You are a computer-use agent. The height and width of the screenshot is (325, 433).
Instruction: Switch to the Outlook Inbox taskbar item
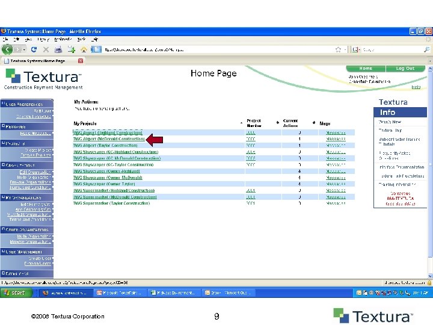click(228, 293)
